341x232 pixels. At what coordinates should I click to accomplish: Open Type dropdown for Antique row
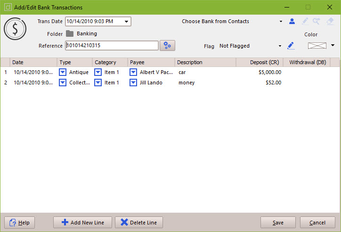click(63, 72)
